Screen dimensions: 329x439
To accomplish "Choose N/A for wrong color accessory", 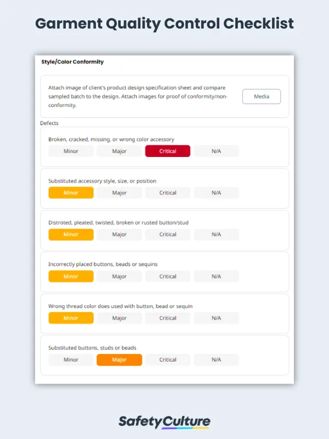I will pos(216,151).
